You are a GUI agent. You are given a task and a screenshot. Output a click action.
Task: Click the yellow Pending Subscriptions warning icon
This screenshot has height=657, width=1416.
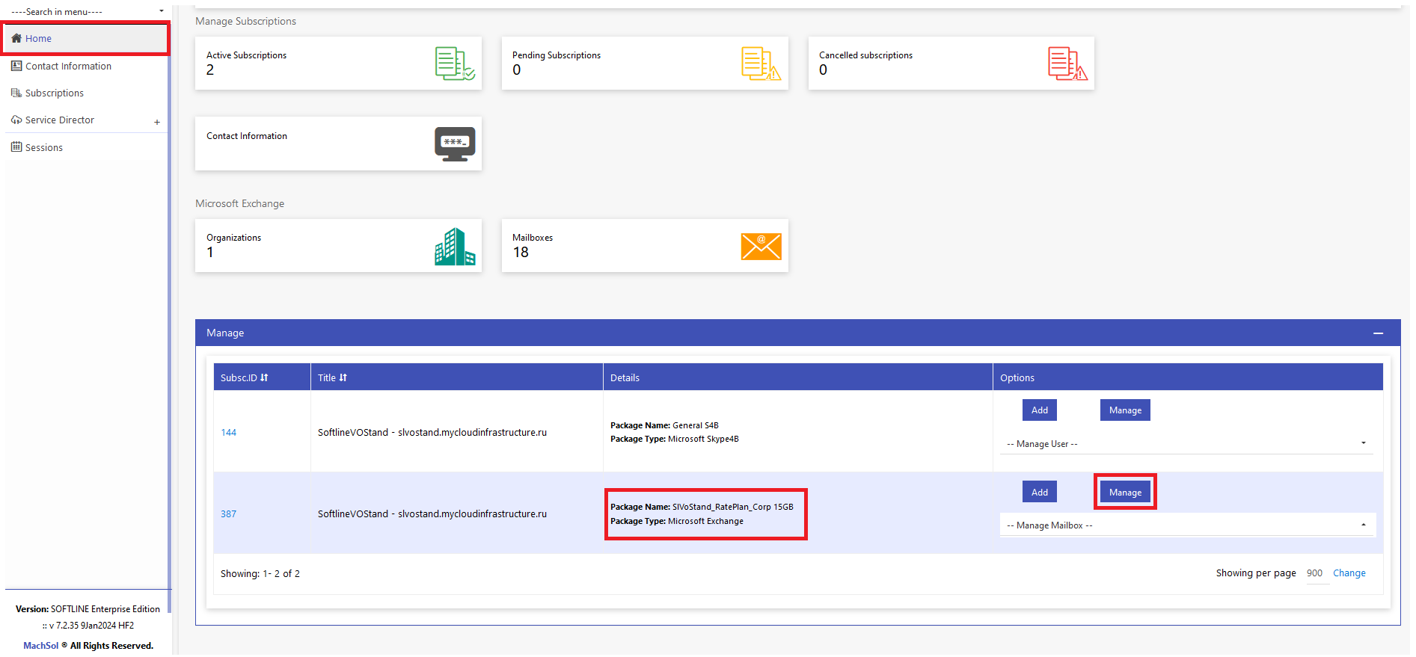coord(761,64)
